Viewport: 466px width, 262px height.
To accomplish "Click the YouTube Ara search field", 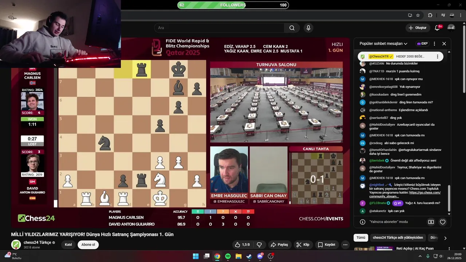I will point(219,28).
